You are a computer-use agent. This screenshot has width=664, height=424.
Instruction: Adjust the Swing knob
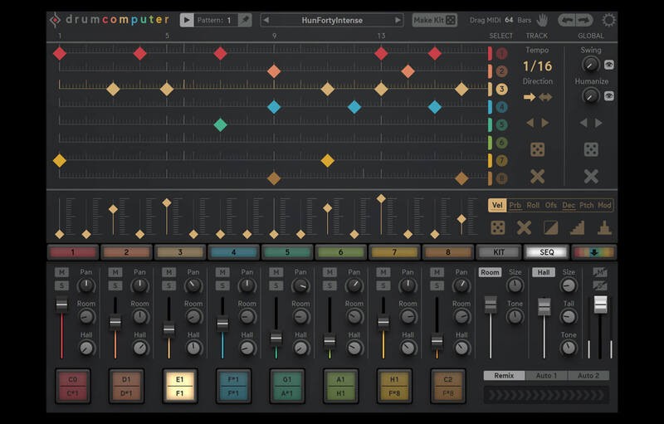[x=590, y=65]
